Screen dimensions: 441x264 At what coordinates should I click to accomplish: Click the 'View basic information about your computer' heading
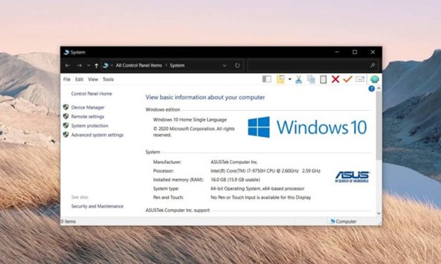(205, 97)
